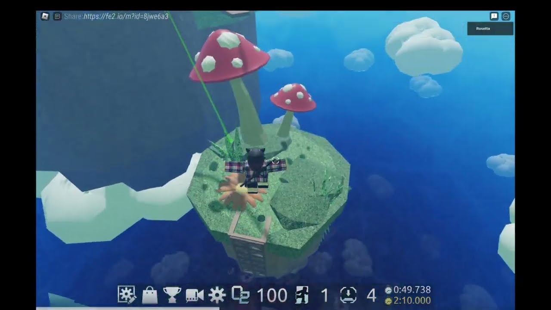Image resolution: width=551 pixels, height=310 pixels.
Task: Click the survivors count 1
Action: point(325,296)
